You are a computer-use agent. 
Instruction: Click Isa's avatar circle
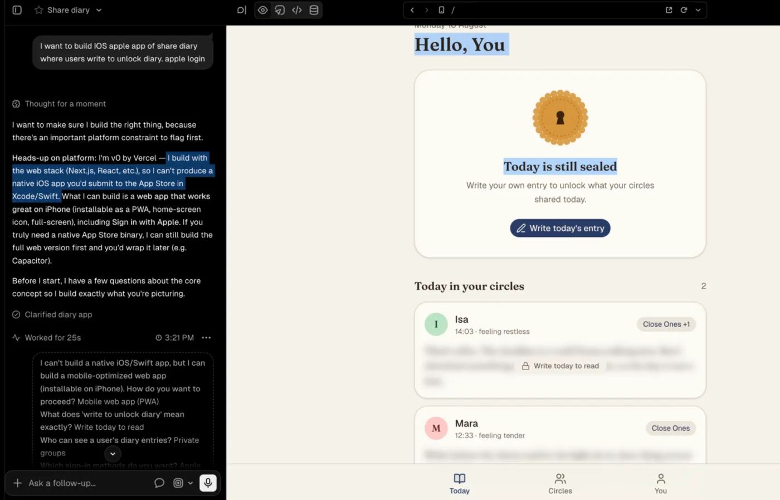pyautogui.click(x=436, y=324)
